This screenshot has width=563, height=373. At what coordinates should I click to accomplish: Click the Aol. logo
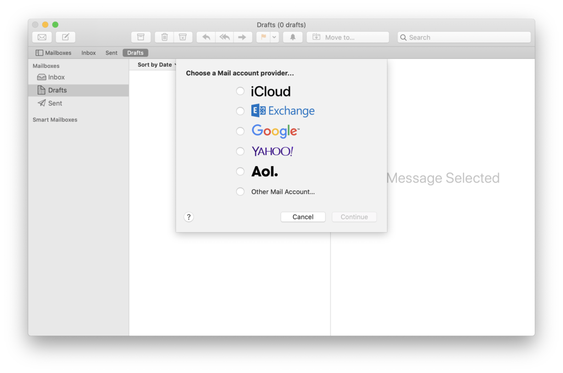click(264, 172)
